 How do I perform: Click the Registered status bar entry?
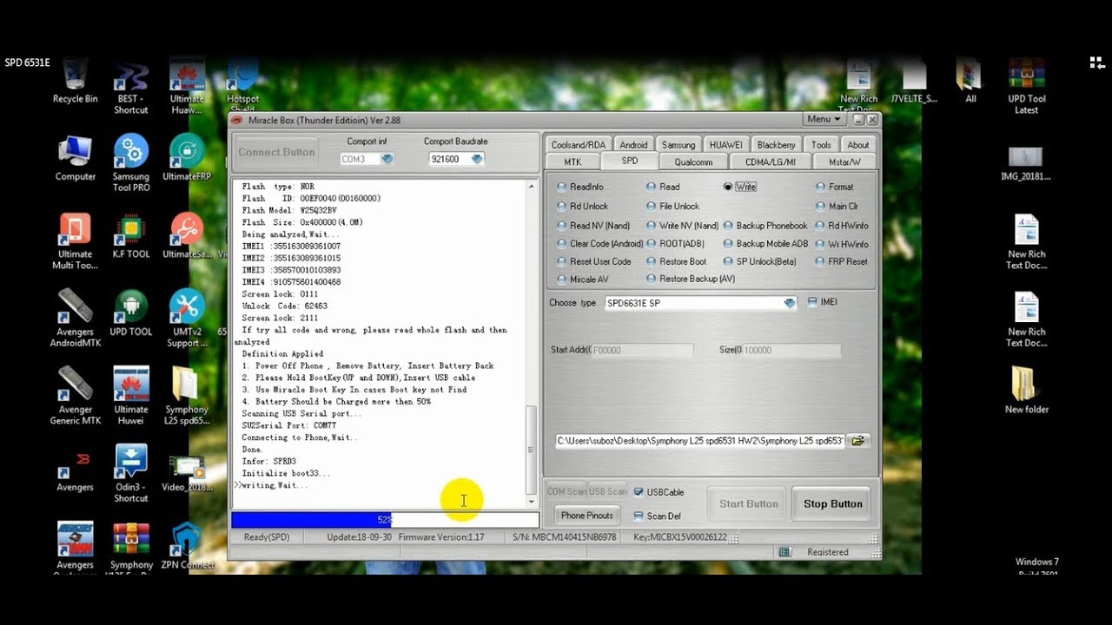828,552
